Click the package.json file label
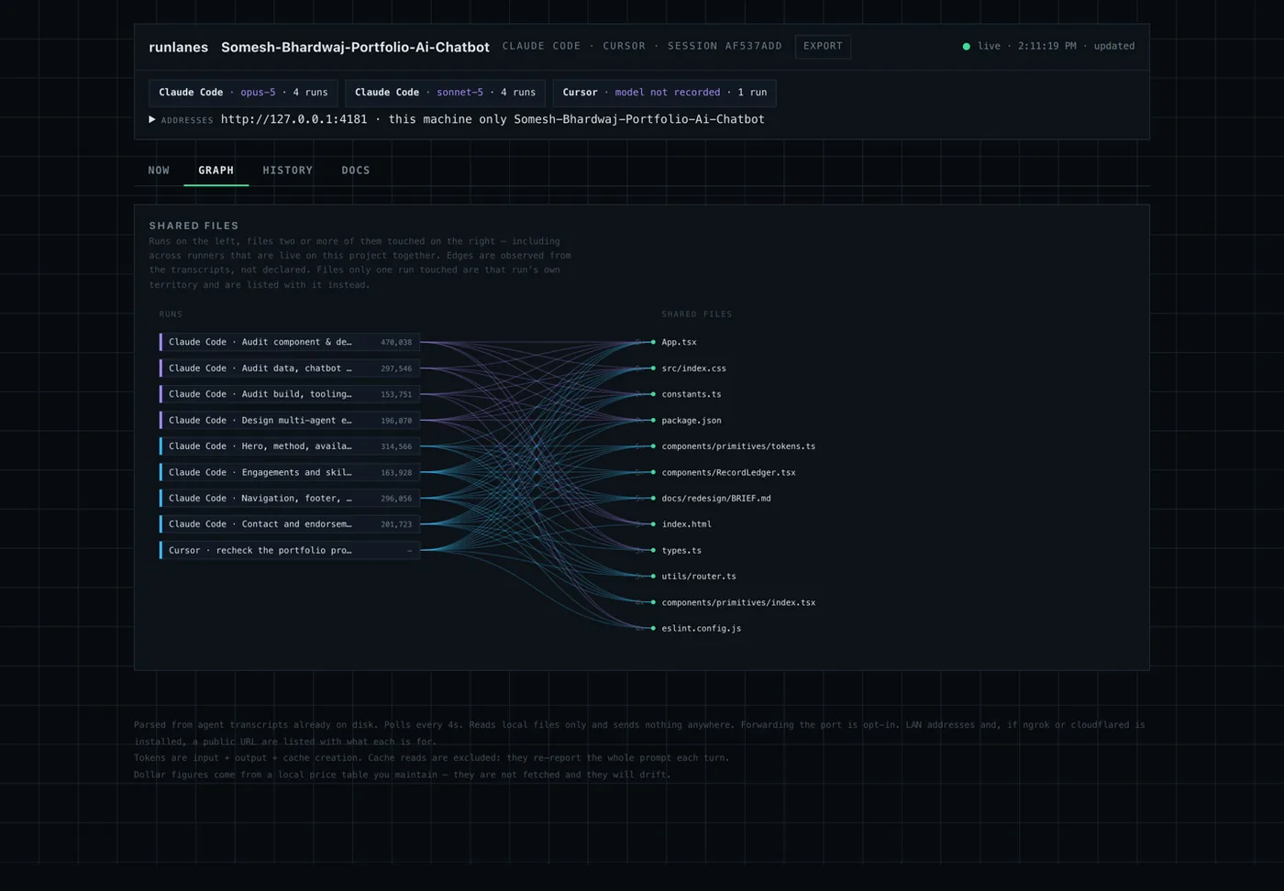1284x891 pixels. 692,420
